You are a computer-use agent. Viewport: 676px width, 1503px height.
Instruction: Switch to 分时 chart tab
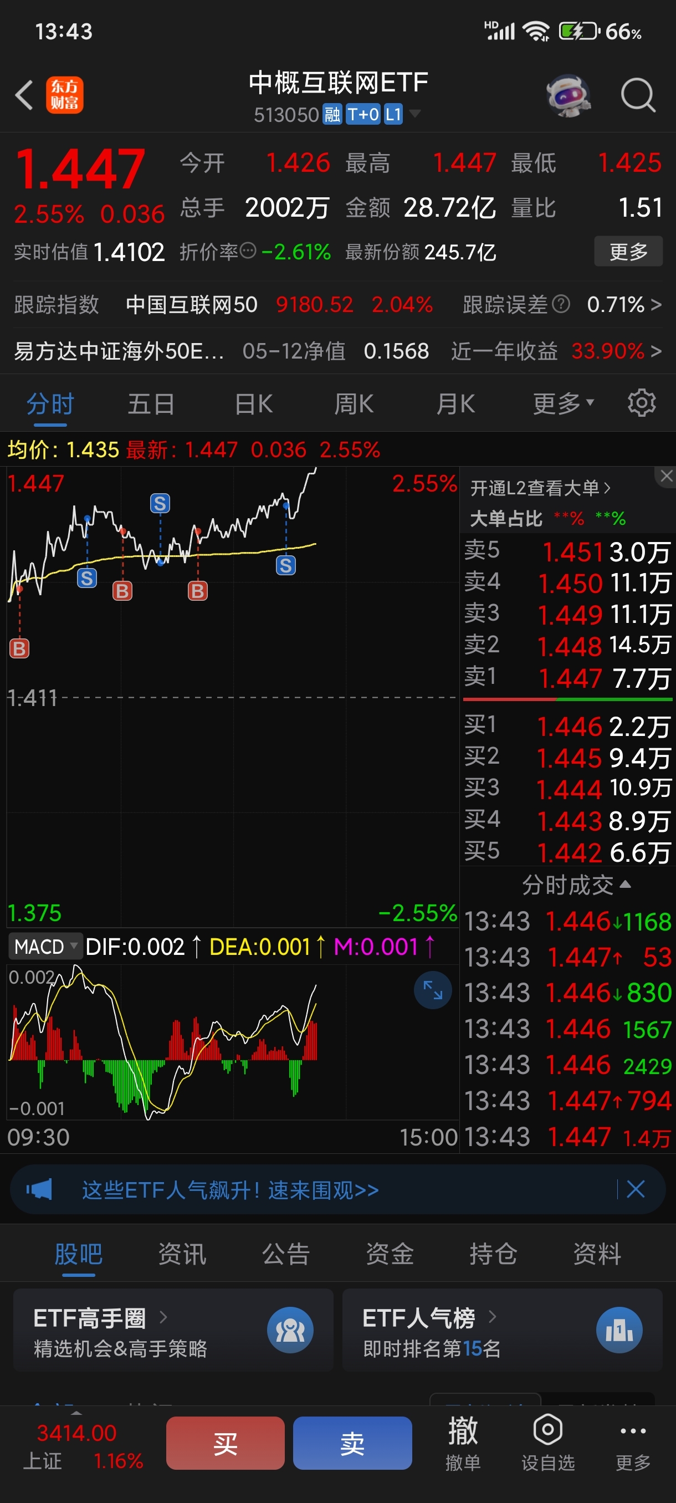(x=50, y=404)
